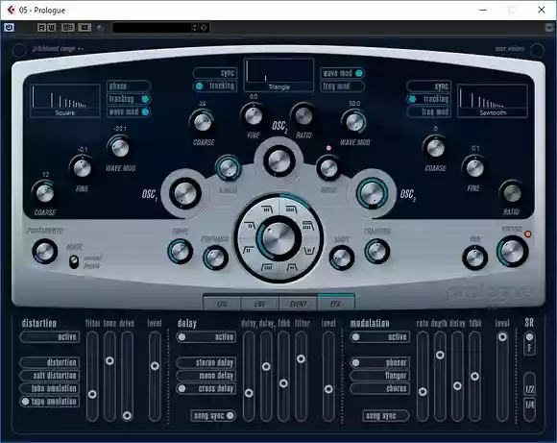The width and height of the screenshot is (557, 443).
Task: Click the OSC 2 Ratio knob
Action: click(x=303, y=115)
